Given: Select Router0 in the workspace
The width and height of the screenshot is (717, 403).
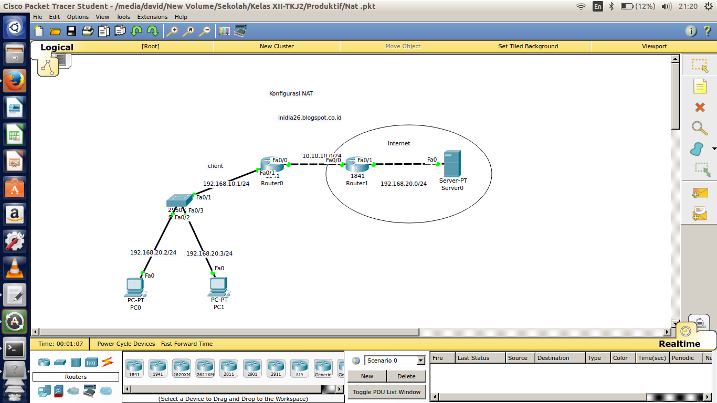Looking at the screenshot, I should point(272,165).
